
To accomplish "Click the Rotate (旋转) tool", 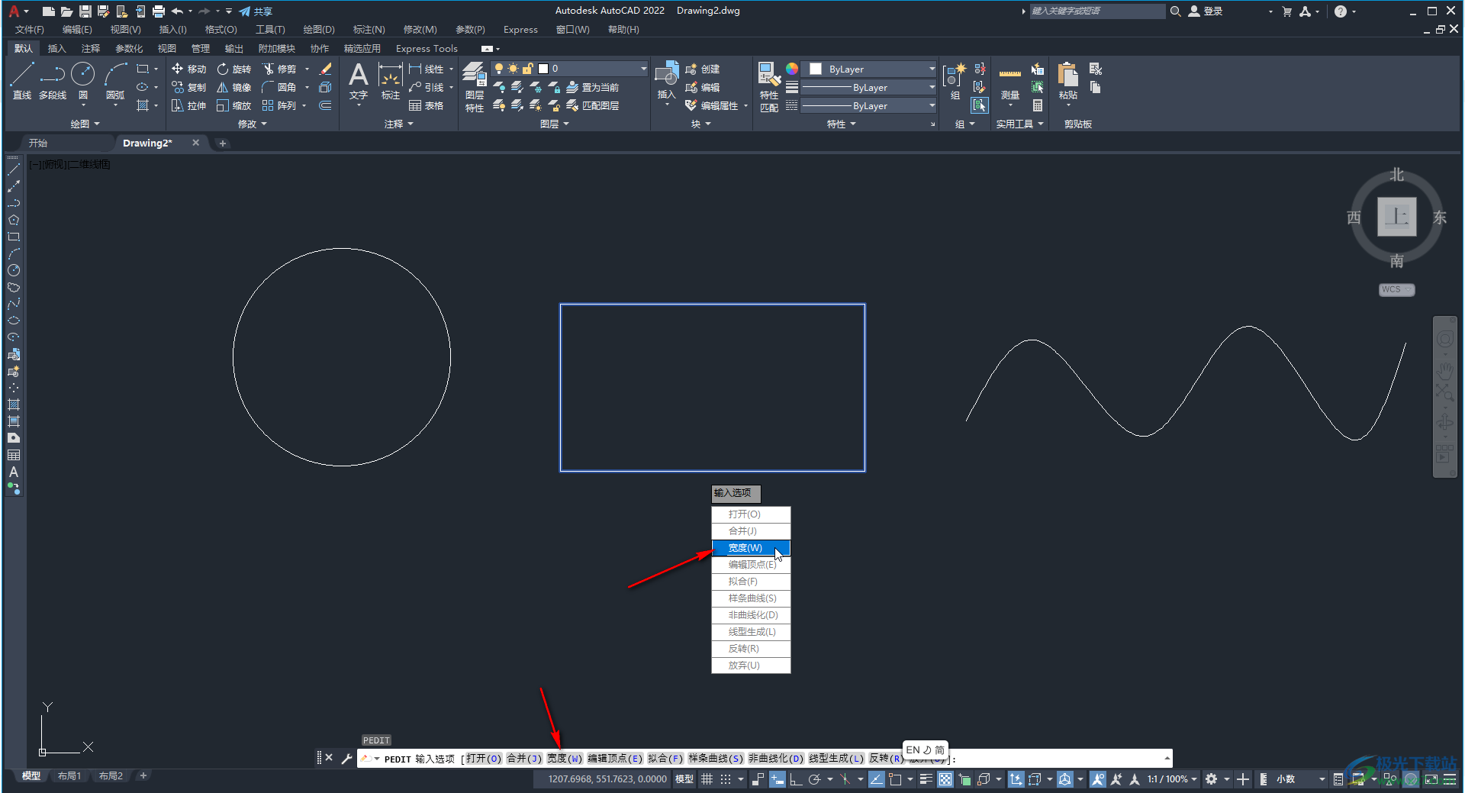I will pos(234,69).
